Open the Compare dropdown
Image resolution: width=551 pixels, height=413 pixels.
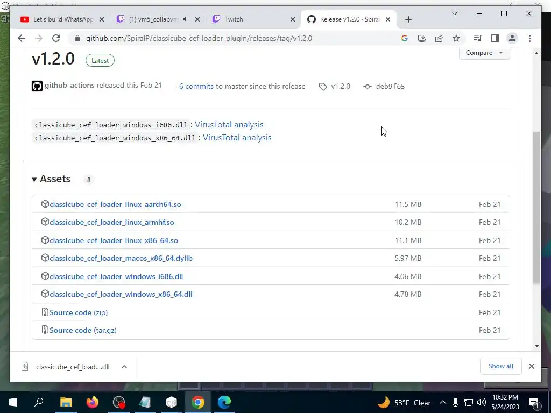484,53
